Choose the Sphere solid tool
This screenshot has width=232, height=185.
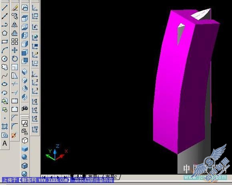point(24,157)
